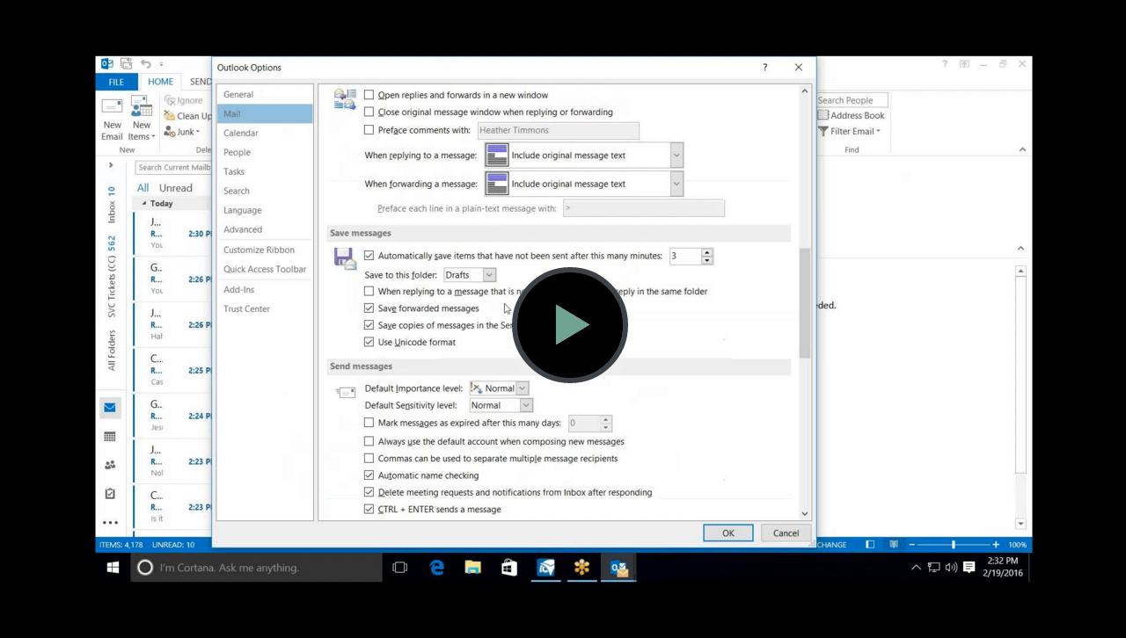This screenshot has height=638, width=1126.
Task: Toggle Delete meeting requests after responding
Action: (369, 492)
